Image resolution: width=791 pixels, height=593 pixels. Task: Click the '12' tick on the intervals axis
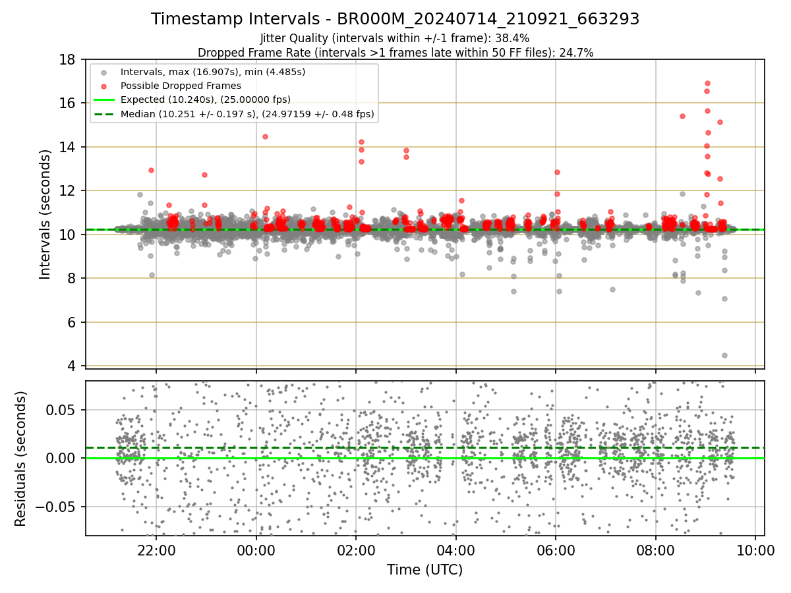[x=67, y=191]
